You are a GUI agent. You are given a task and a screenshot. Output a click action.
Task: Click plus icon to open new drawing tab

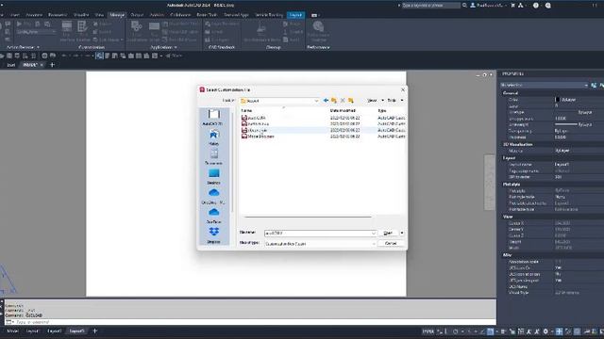click(53, 65)
